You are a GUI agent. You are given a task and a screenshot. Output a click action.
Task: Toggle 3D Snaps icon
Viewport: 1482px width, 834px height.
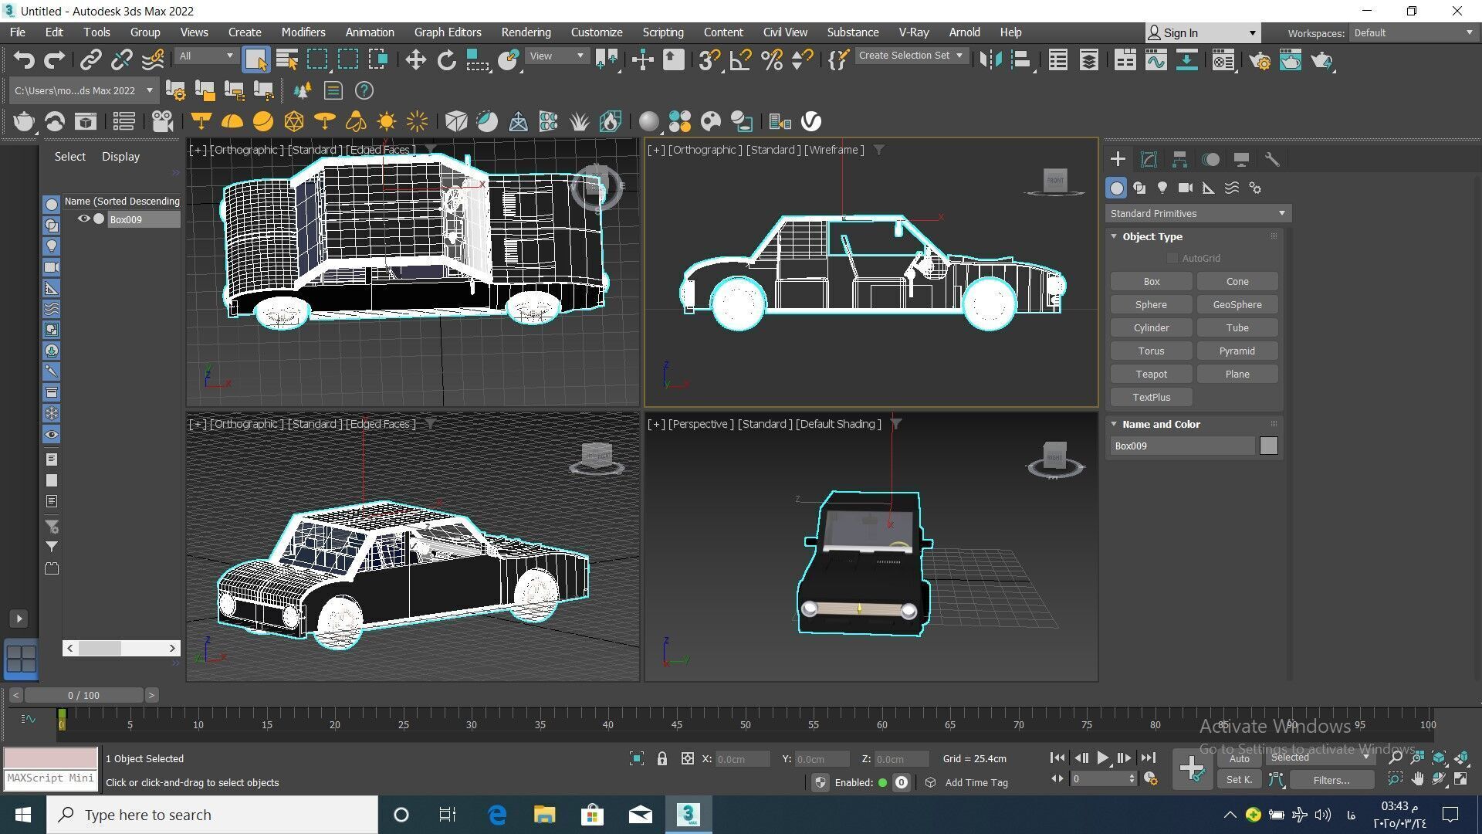coord(709,60)
